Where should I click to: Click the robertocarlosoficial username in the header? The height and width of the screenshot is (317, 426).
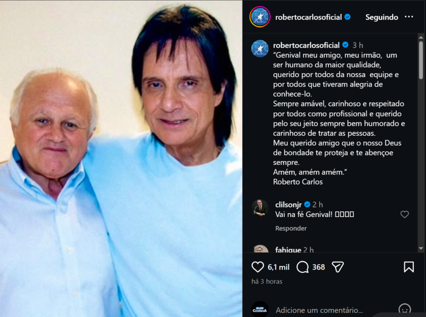[308, 17]
